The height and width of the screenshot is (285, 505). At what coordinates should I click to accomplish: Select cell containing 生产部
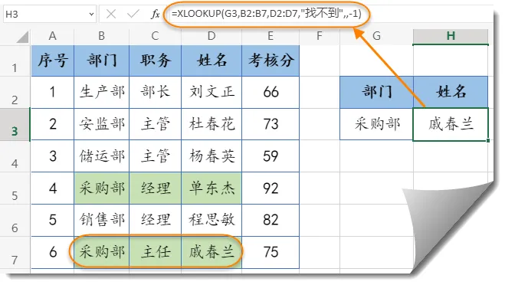tap(101, 92)
